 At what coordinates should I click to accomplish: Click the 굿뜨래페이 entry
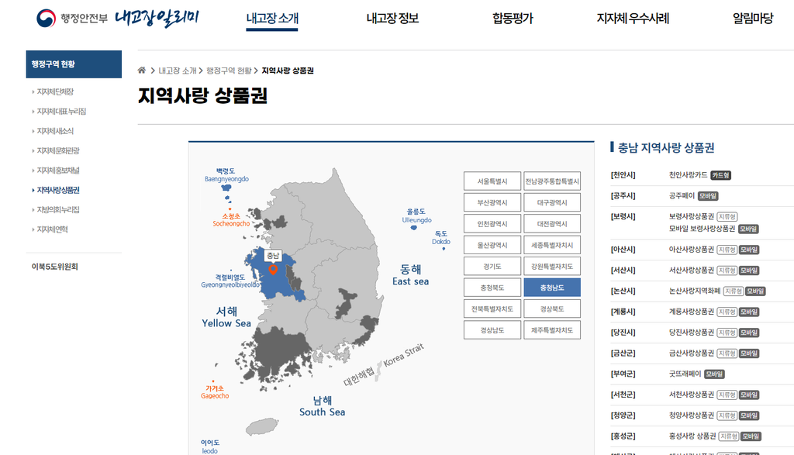[x=685, y=374]
